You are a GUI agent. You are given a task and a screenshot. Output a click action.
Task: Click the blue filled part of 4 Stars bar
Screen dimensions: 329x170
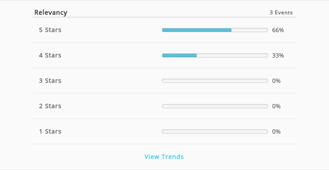[x=179, y=55]
